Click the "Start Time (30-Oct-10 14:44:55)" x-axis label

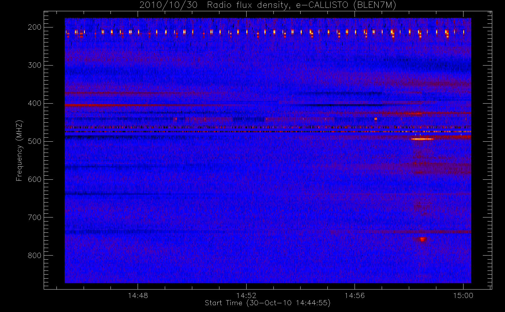[267, 303]
